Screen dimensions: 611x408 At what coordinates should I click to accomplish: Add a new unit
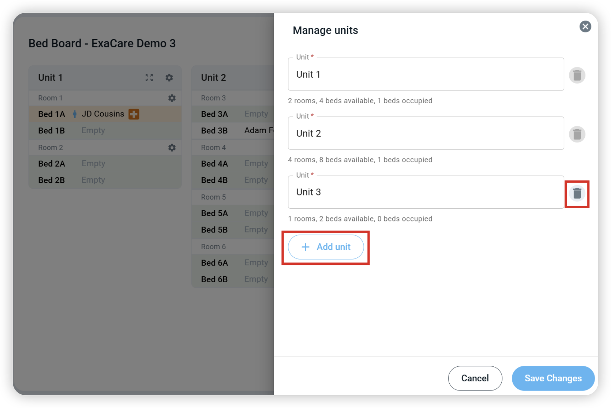(x=326, y=247)
